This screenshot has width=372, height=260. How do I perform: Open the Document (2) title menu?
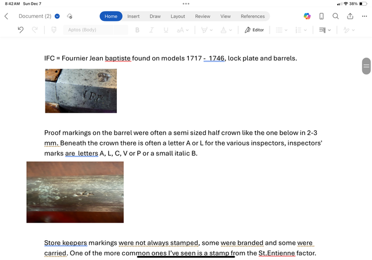click(39, 16)
